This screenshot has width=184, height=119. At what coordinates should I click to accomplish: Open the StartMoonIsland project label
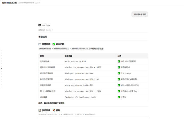(x=27, y=3)
